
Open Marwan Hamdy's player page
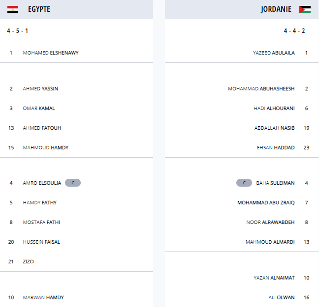tap(43, 298)
